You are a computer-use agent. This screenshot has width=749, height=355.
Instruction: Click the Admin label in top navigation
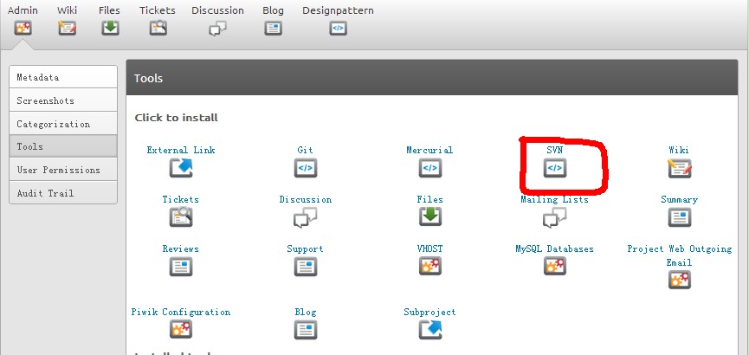(23, 10)
